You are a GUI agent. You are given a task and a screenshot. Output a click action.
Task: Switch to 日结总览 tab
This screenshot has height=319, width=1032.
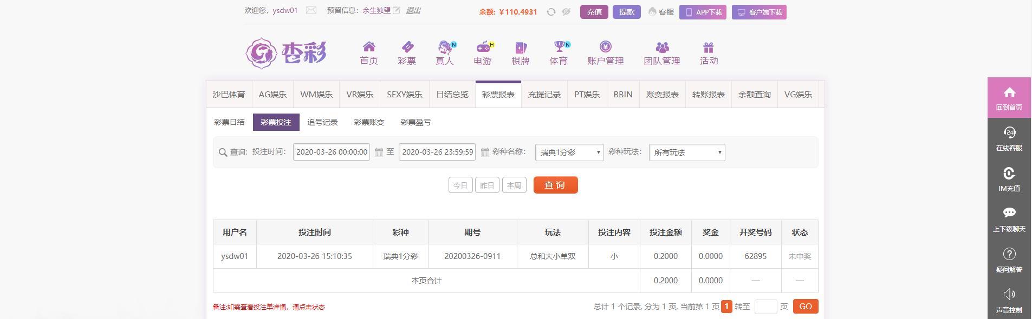pos(452,94)
